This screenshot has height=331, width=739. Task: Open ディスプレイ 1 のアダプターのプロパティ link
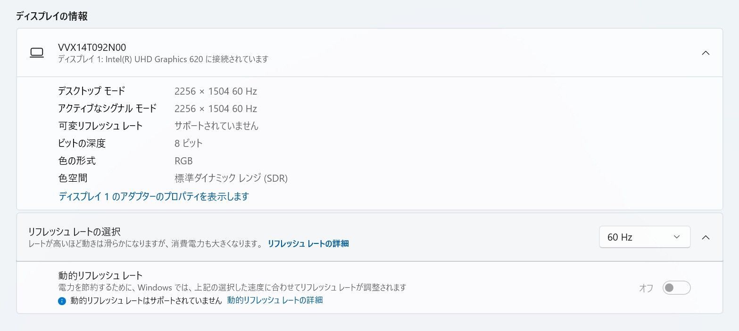153,196
